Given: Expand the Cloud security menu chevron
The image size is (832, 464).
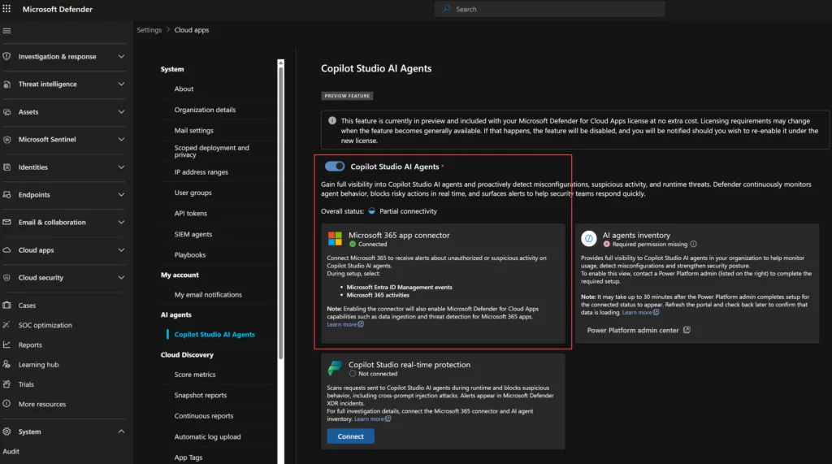Looking at the screenshot, I should tap(121, 277).
